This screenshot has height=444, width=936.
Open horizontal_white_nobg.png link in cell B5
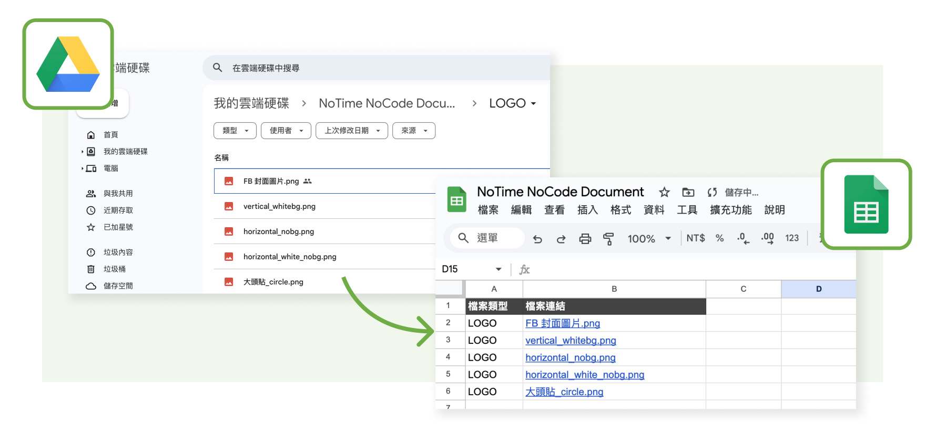[585, 375]
